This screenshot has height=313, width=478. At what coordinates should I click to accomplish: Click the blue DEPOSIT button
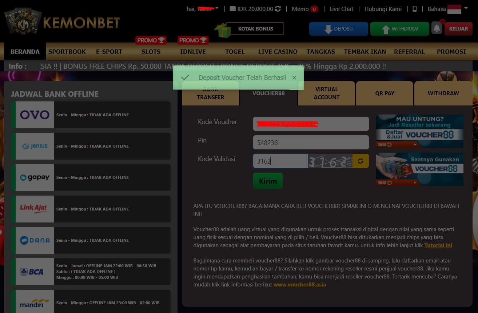[x=339, y=29]
